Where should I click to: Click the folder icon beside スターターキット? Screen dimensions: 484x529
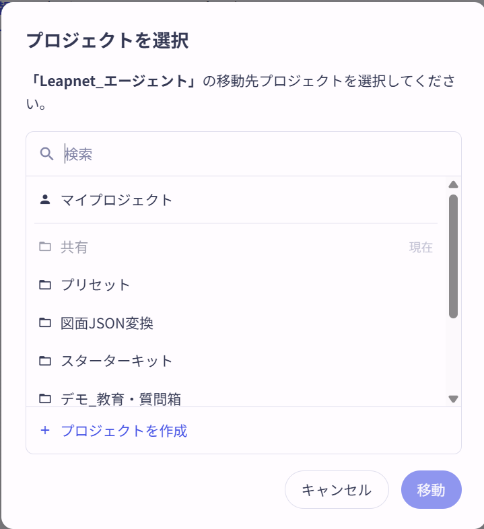click(x=45, y=361)
